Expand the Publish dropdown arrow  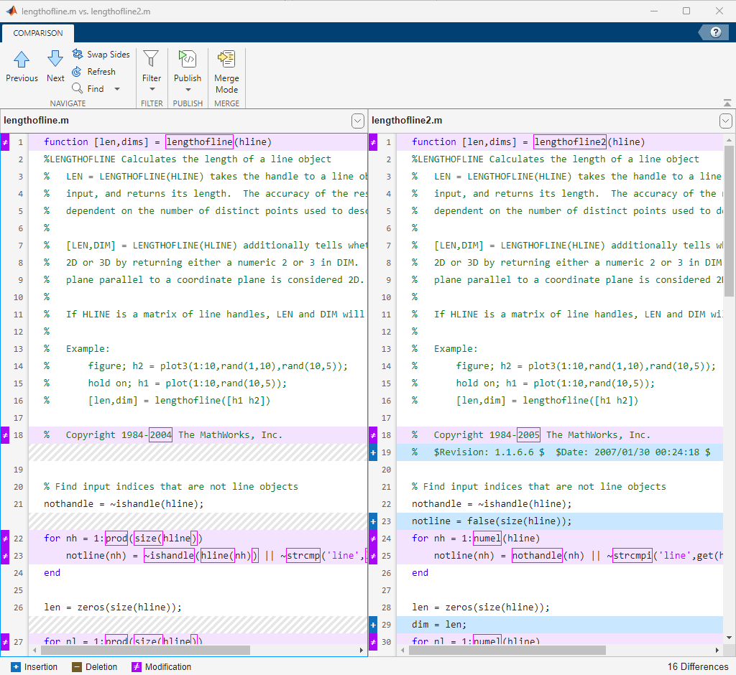tap(188, 90)
